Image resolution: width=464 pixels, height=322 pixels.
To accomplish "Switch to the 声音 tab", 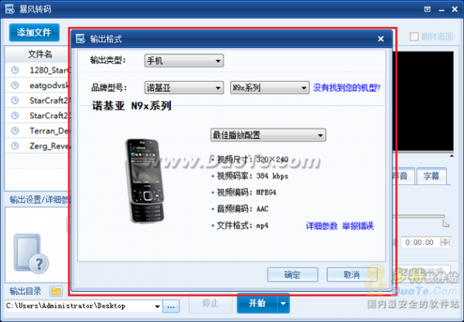I will coord(403,176).
